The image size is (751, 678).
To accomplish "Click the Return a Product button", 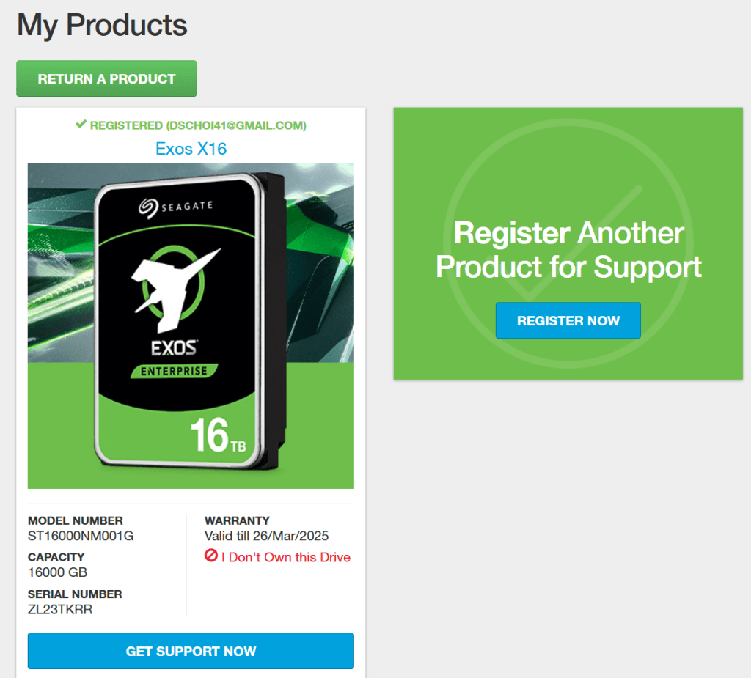I will coord(106,78).
